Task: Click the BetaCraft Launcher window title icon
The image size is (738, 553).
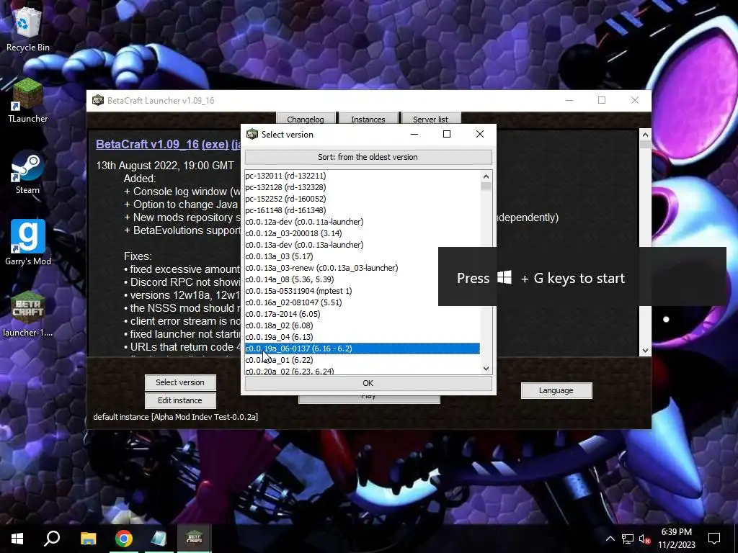Action: coord(98,100)
